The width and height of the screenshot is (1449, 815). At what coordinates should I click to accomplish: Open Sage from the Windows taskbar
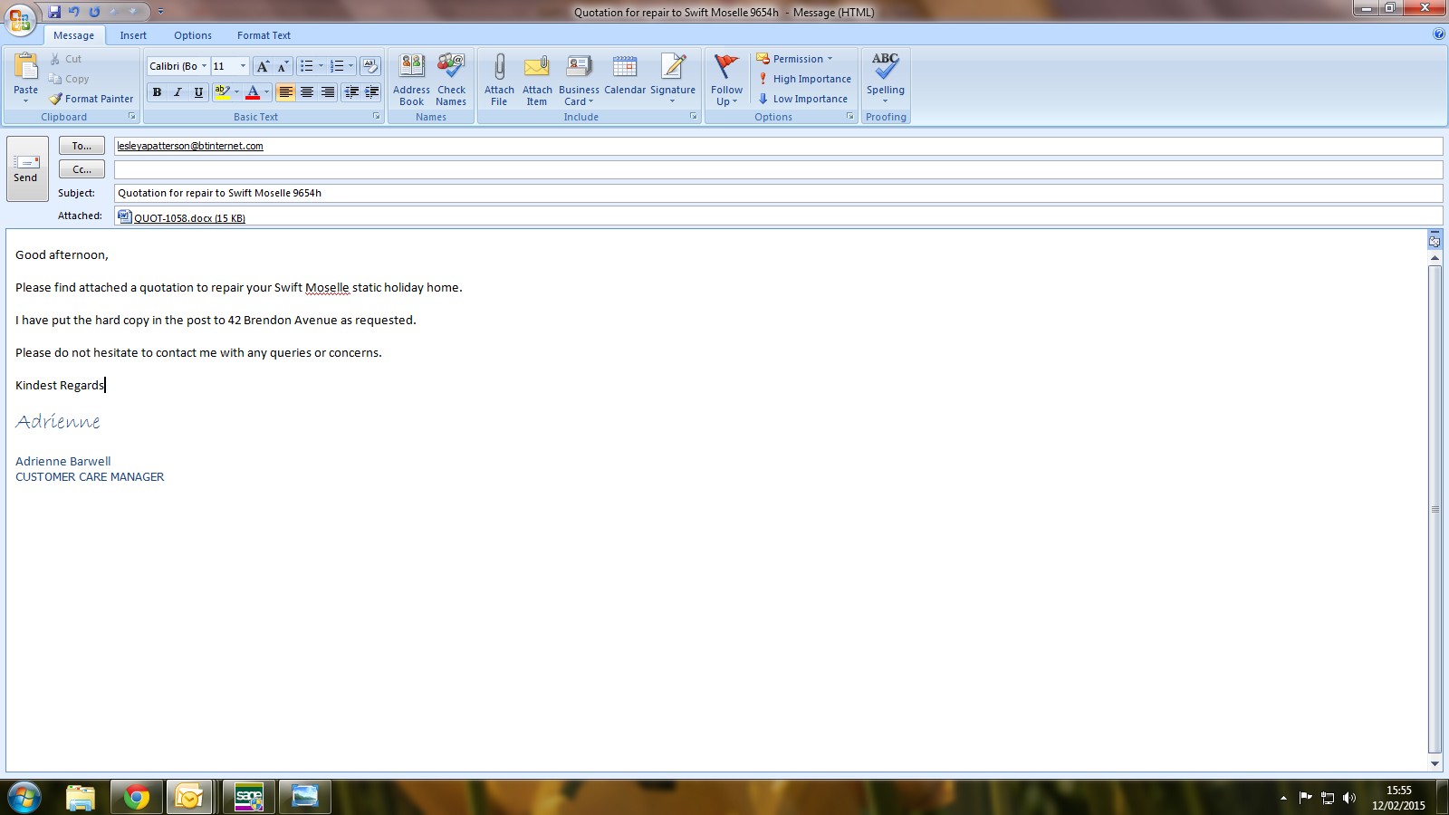[249, 797]
